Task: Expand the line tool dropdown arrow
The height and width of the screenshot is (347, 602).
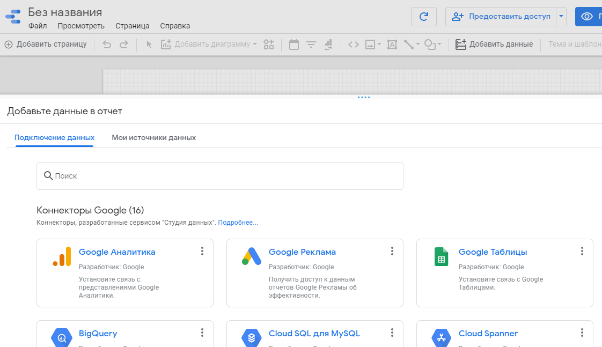Action: (418, 45)
